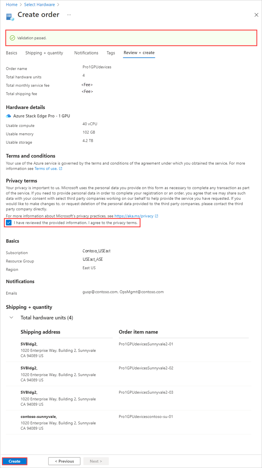Click the Previous button
This screenshot has width=262, height=468.
point(64,461)
